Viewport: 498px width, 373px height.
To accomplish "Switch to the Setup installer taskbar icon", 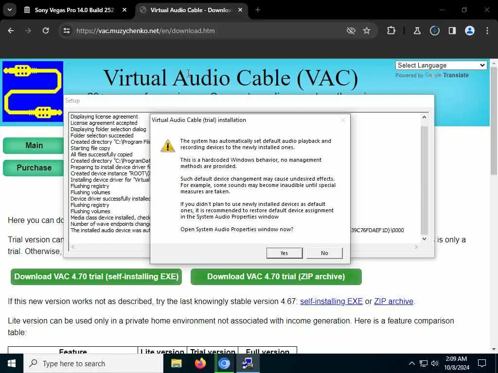I will point(248,363).
